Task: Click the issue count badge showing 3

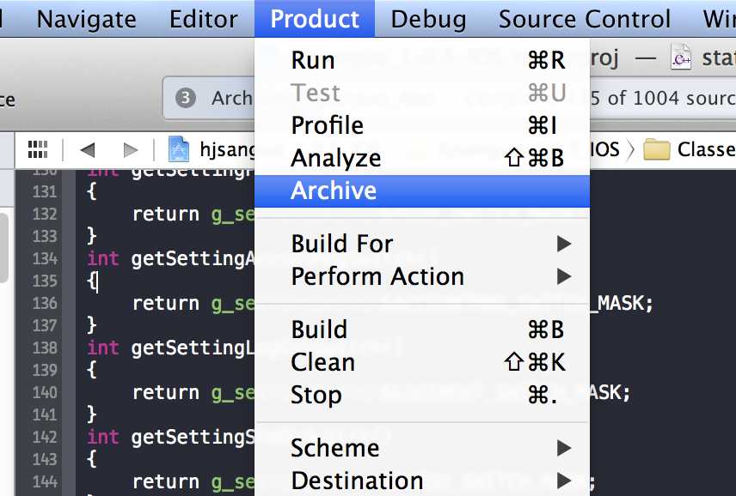Action: (186, 98)
